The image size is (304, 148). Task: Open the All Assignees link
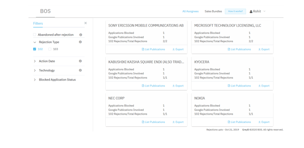tap(190, 11)
